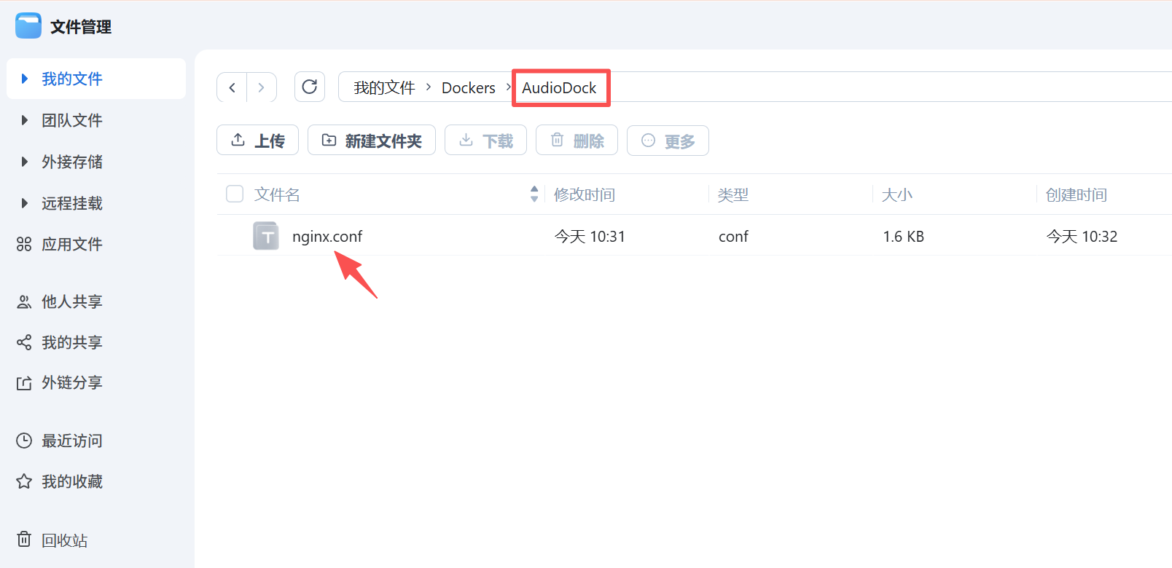Click the Dockers breadcrumb link
This screenshot has width=1172, height=568.
tap(469, 87)
